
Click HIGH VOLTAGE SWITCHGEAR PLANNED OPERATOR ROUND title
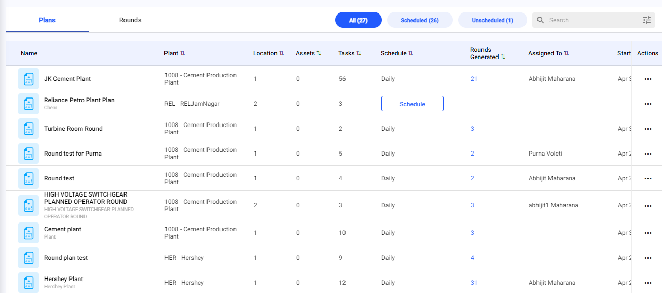click(86, 198)
